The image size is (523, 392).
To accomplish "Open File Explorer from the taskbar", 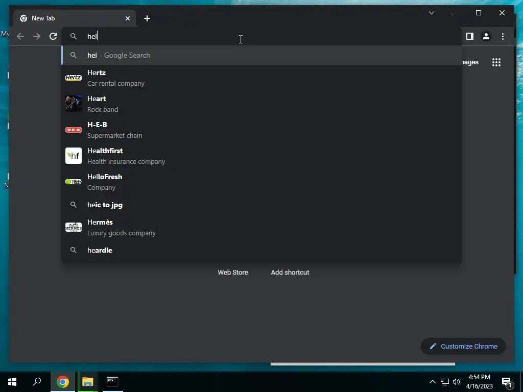I will click(x=88, y=382).
